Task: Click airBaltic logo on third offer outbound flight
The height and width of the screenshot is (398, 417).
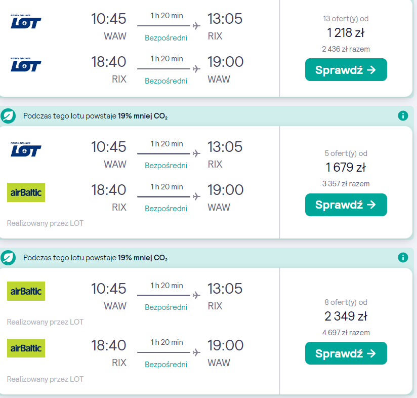Action: [26, 291]
